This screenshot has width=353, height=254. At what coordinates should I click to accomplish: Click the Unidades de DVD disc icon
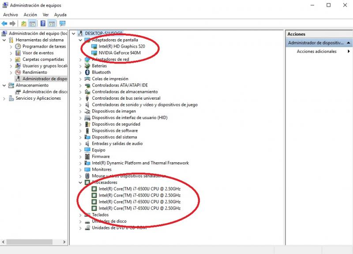click(87, 228)
